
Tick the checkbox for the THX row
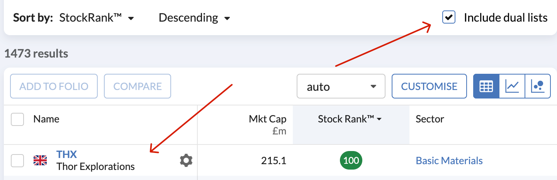17,161
